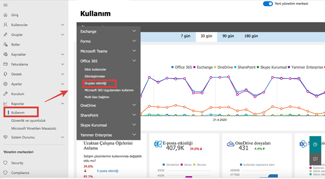Click the Faturalama card icon
Viewport: 325px width, 179px height.
click(5, 64)
